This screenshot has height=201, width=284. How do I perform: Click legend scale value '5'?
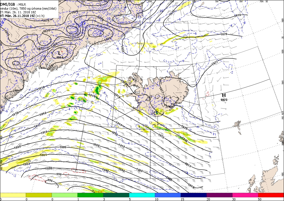tap(130, 199)
